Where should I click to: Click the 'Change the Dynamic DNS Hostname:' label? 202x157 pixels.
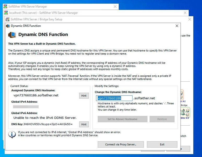pos(118,92)
